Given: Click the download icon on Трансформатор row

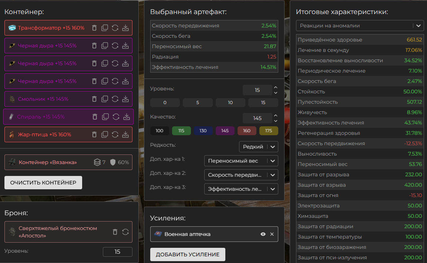Looking at the screenshot, I should coord(125,28).
